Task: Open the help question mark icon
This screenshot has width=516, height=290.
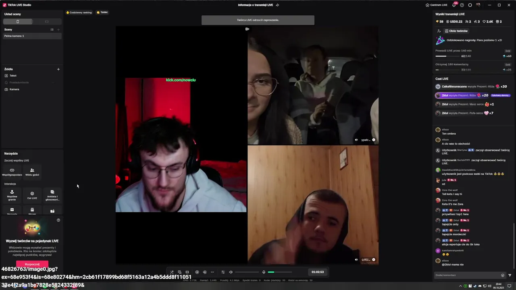Action: click(x=462, y=5)
